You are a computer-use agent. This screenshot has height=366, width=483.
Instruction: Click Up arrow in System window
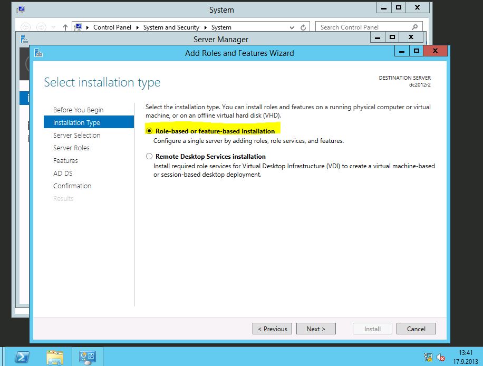(x=65, y=27)
